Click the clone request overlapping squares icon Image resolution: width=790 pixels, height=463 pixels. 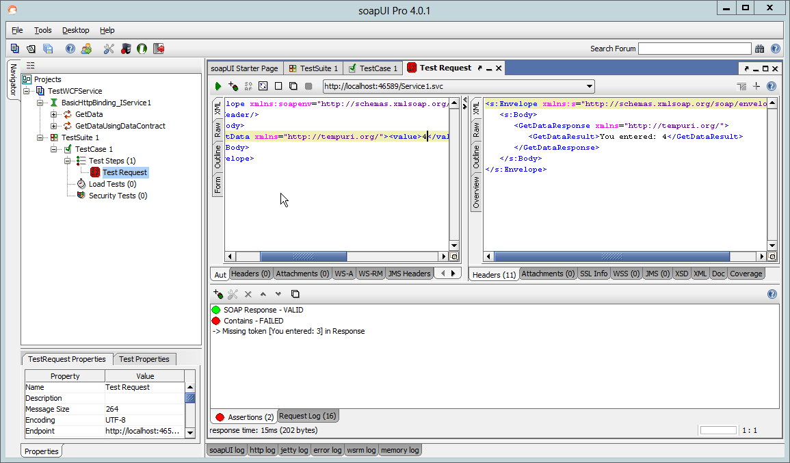tap(293, 86)
